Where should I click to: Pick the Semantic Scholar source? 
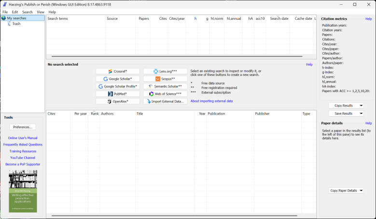165,86
